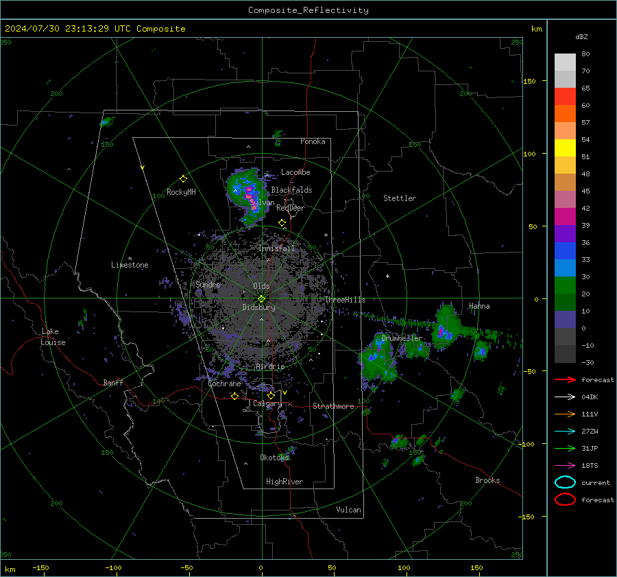Click the dBZ legend heading

click(581, 36)
